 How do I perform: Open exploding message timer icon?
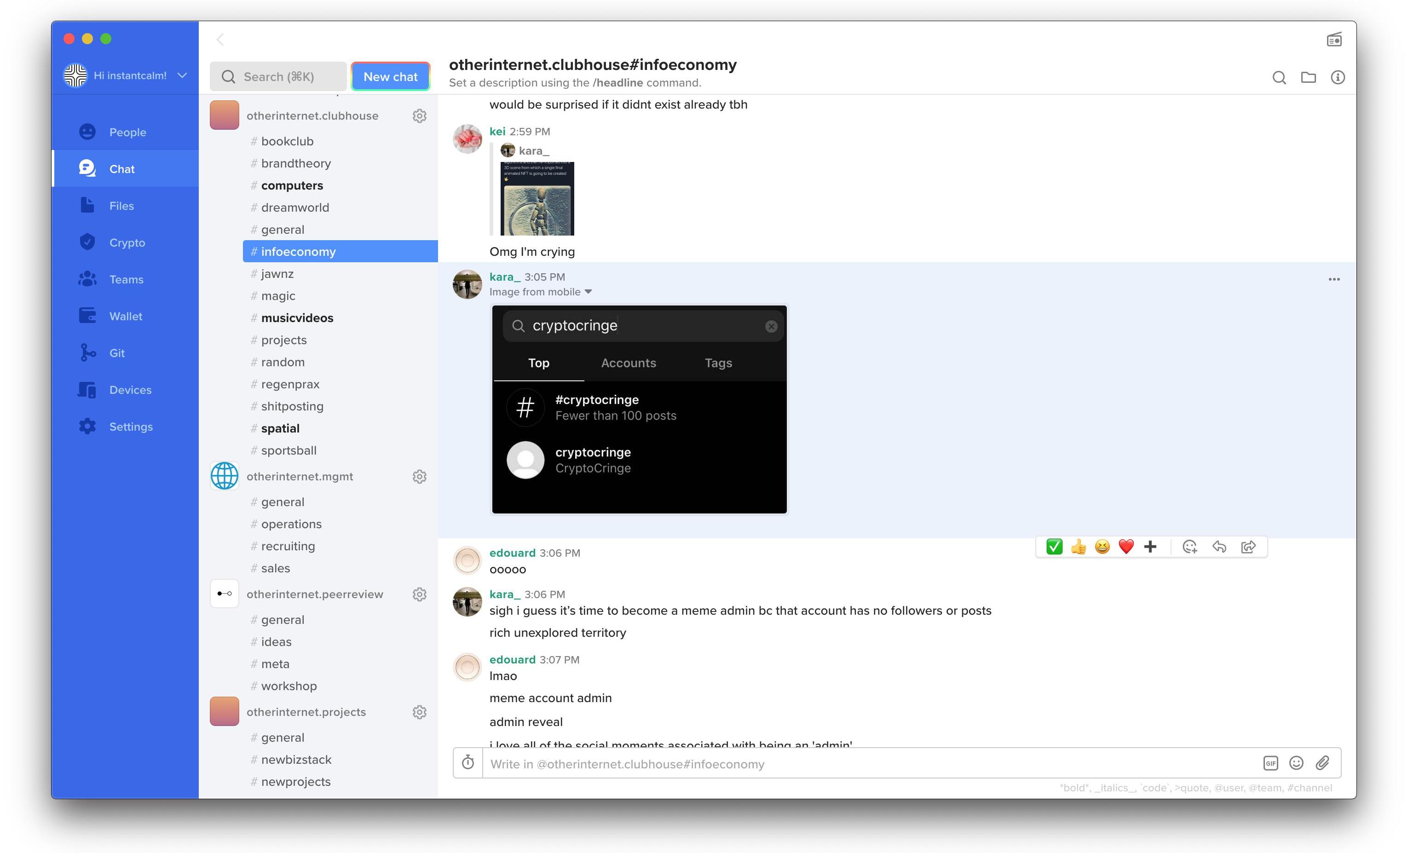pyautogui.click(x=468, y=763)
